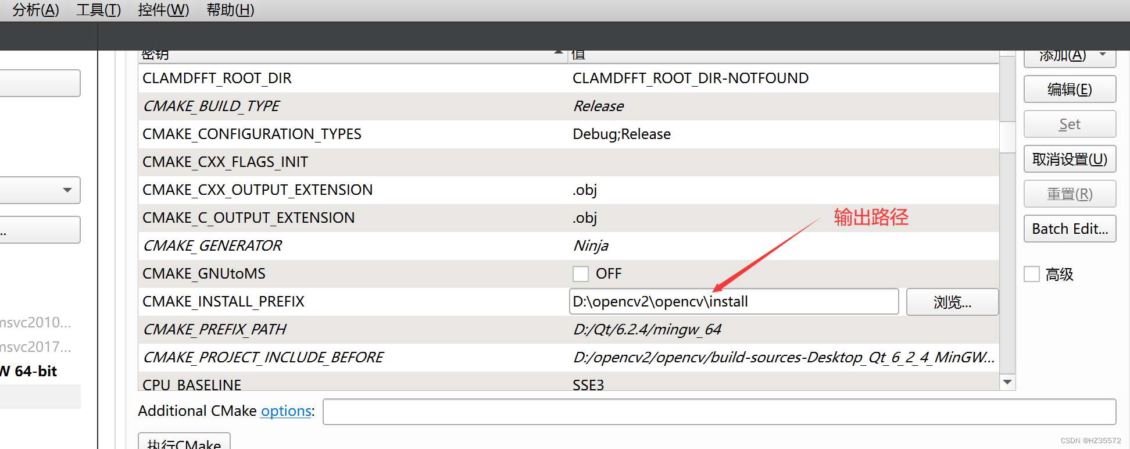Select the CMAKE_PROJECT_INCLUDE_BEFORE key

pos(263,357)
